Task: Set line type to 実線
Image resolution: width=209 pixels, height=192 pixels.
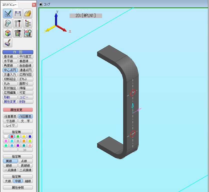Action: (x=11, y=161)
